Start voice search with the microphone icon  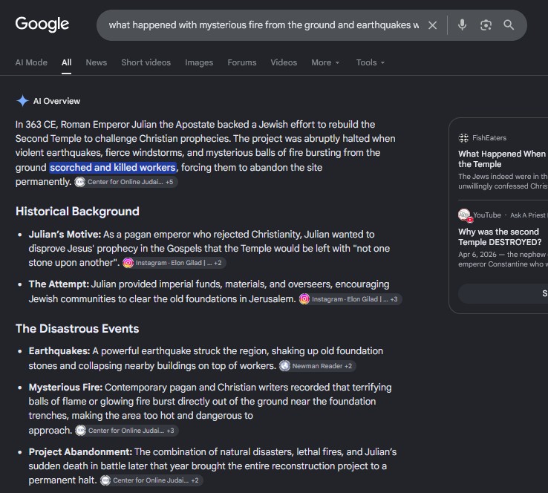[x=462, y=25]
